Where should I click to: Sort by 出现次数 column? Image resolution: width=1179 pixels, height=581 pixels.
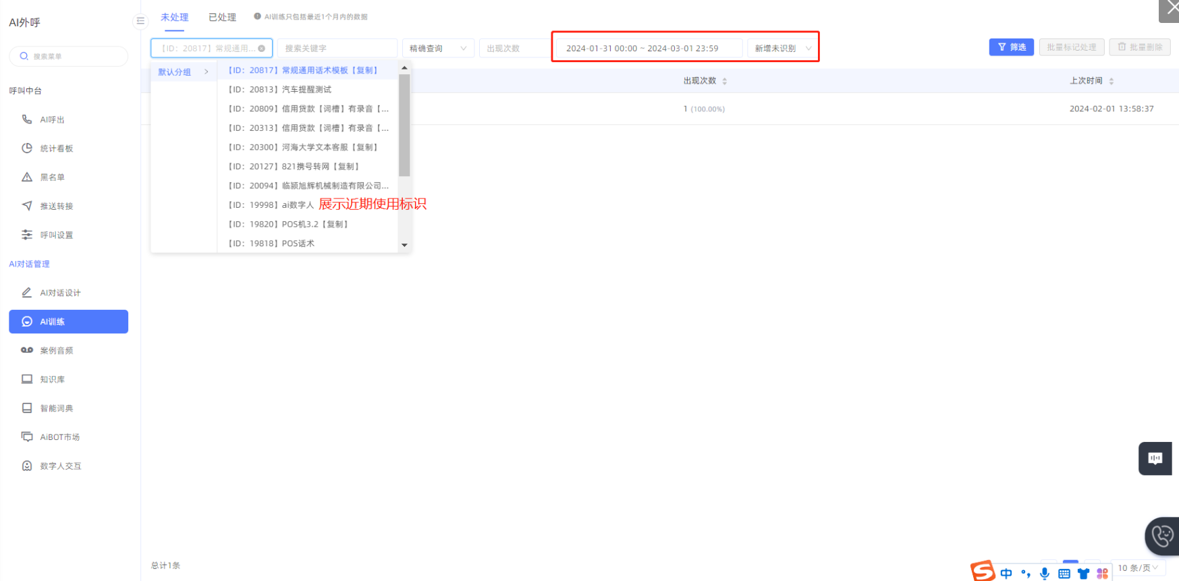click(x=724, y=81)
